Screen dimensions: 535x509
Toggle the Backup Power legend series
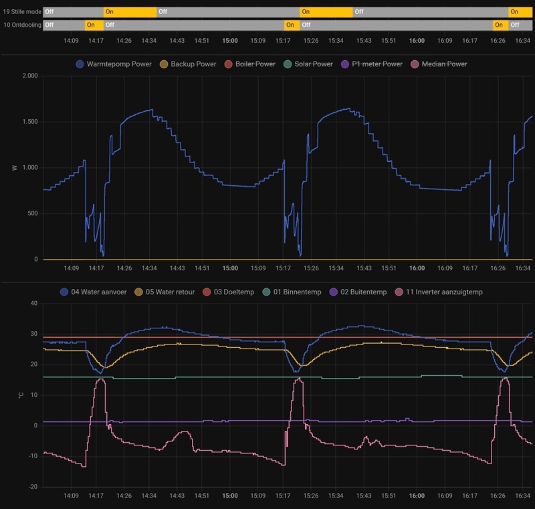tap(188, 64)
